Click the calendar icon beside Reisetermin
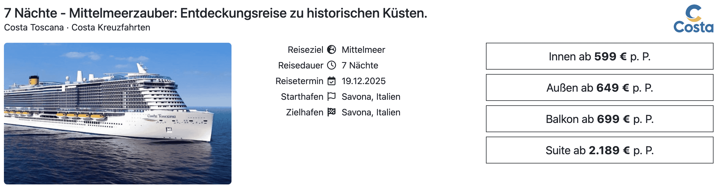 point(332,81)
